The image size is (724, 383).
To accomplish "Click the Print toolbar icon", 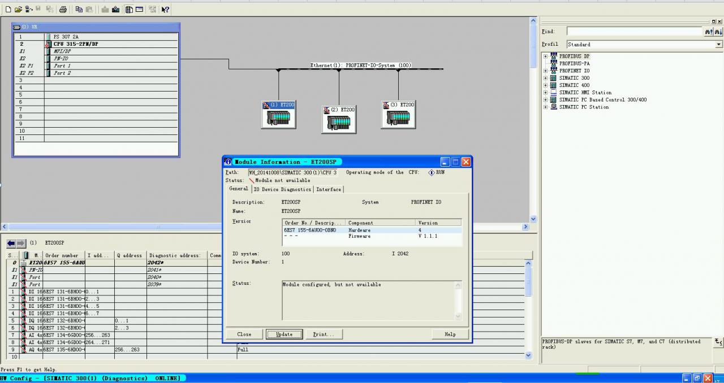I will (63, 9).
